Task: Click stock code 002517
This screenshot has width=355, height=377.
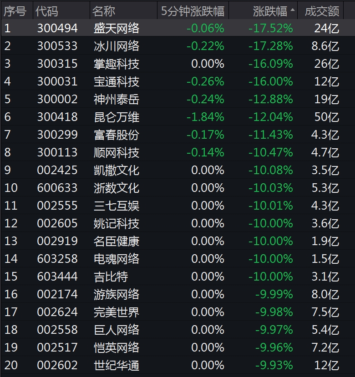Action: (x=57, y=347)
